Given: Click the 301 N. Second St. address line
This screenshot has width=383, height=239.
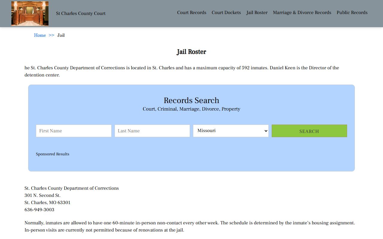Looking at the screenshot, I should pos(42,195).
